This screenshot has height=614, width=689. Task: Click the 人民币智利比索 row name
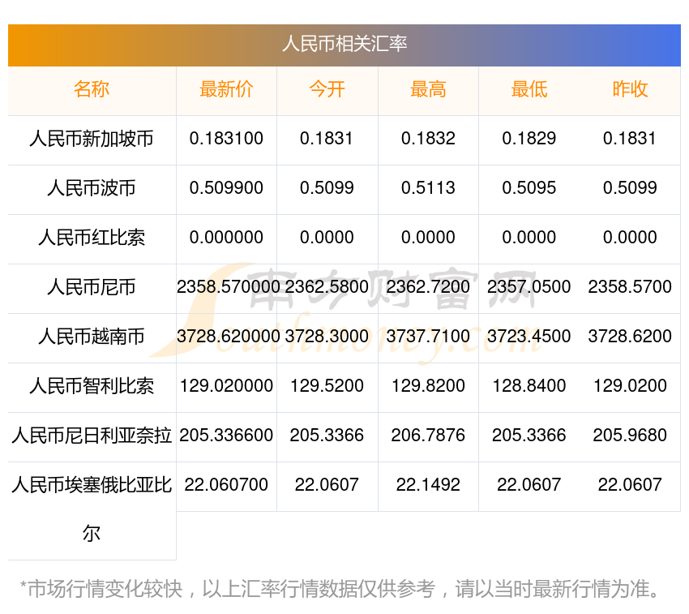point(92,386)
